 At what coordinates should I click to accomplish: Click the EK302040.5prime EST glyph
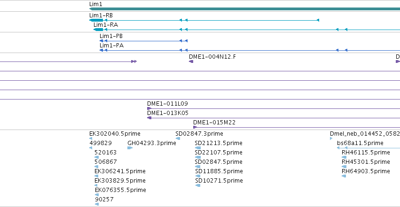91,138
